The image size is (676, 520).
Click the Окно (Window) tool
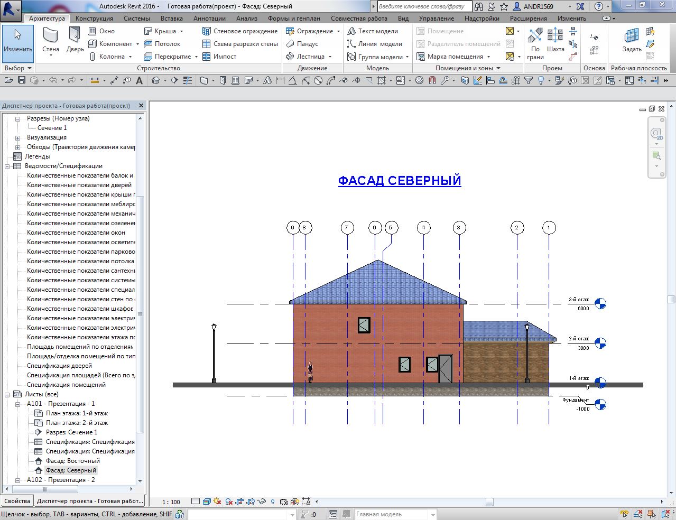pos(101,31)
